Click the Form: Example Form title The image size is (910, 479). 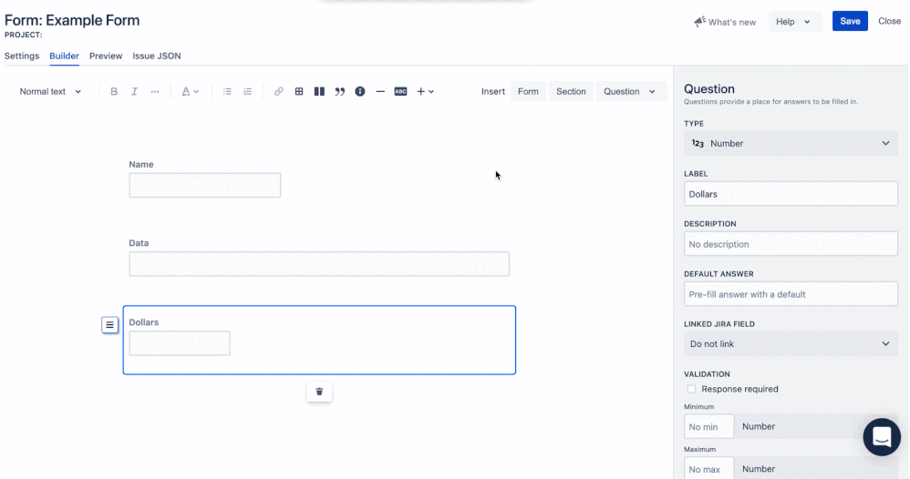click(x=72, y=20)
